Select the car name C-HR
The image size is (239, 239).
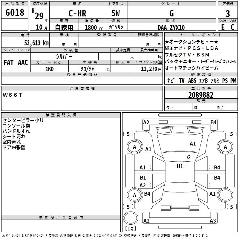[x=77, y=13]
